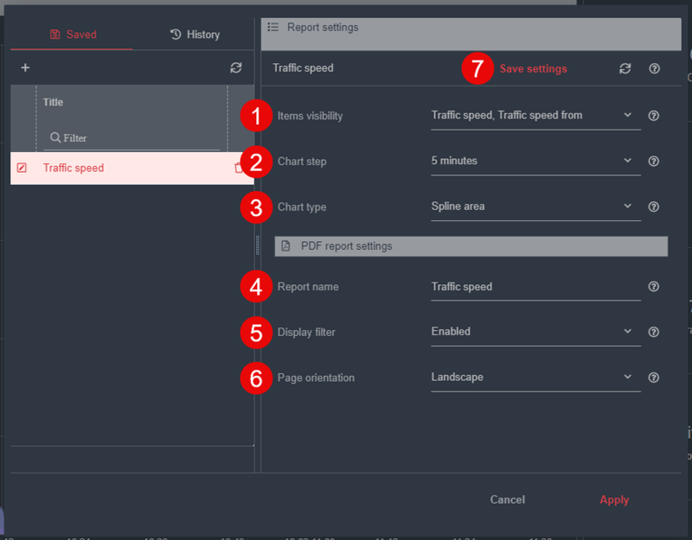Expand the Display filter Enabled dropdown

[x=535, y=332]
